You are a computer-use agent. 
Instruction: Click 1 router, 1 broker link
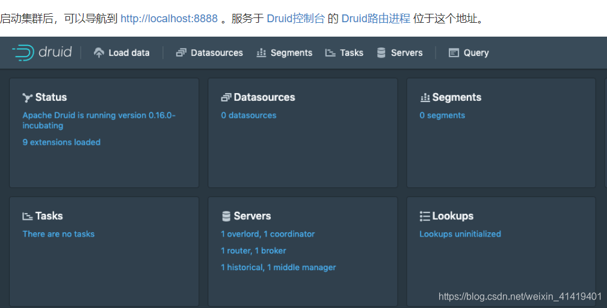[253, 250]
